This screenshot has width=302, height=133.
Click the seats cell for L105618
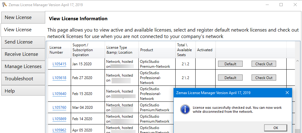point(185,78)
